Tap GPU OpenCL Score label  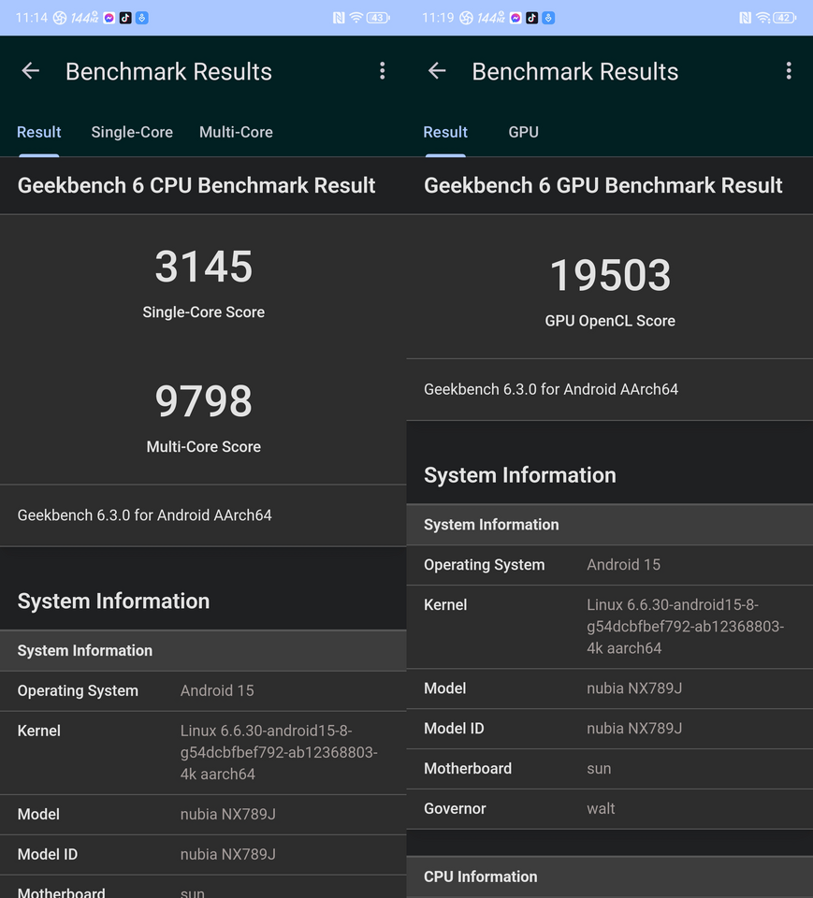click(x=610, y=321)
